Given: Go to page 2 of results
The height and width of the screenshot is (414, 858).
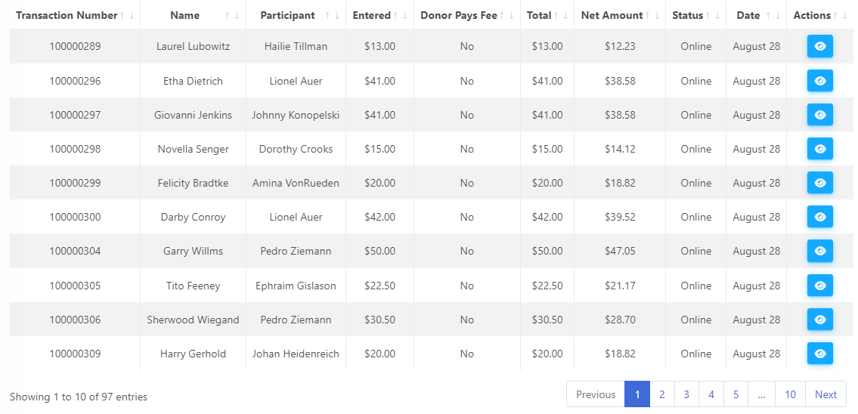Looking at the screenshot, I should tap(662, 394).
